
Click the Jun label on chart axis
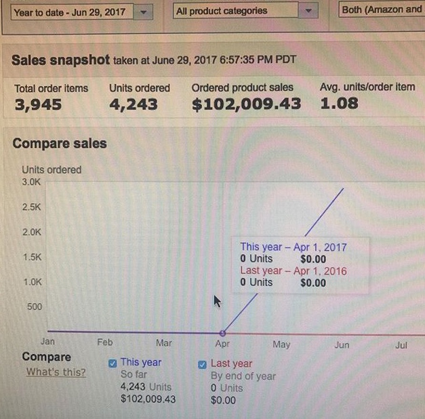point(342,345)
